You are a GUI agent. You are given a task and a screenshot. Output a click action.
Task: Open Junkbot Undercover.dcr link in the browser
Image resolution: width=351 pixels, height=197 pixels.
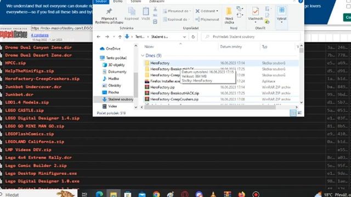tap(33, 86)
